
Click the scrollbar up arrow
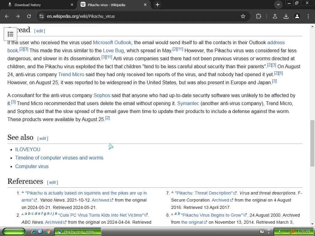tap(312, 26)
